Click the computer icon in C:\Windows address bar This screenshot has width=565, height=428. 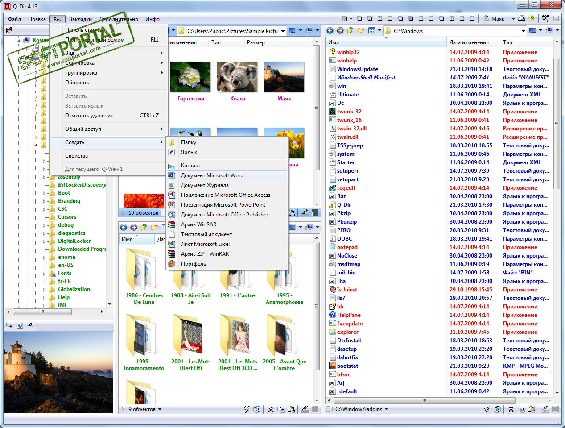pos(549,31)
